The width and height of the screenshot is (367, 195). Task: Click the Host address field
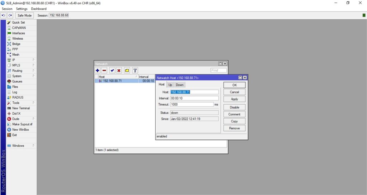click(194, 92)
